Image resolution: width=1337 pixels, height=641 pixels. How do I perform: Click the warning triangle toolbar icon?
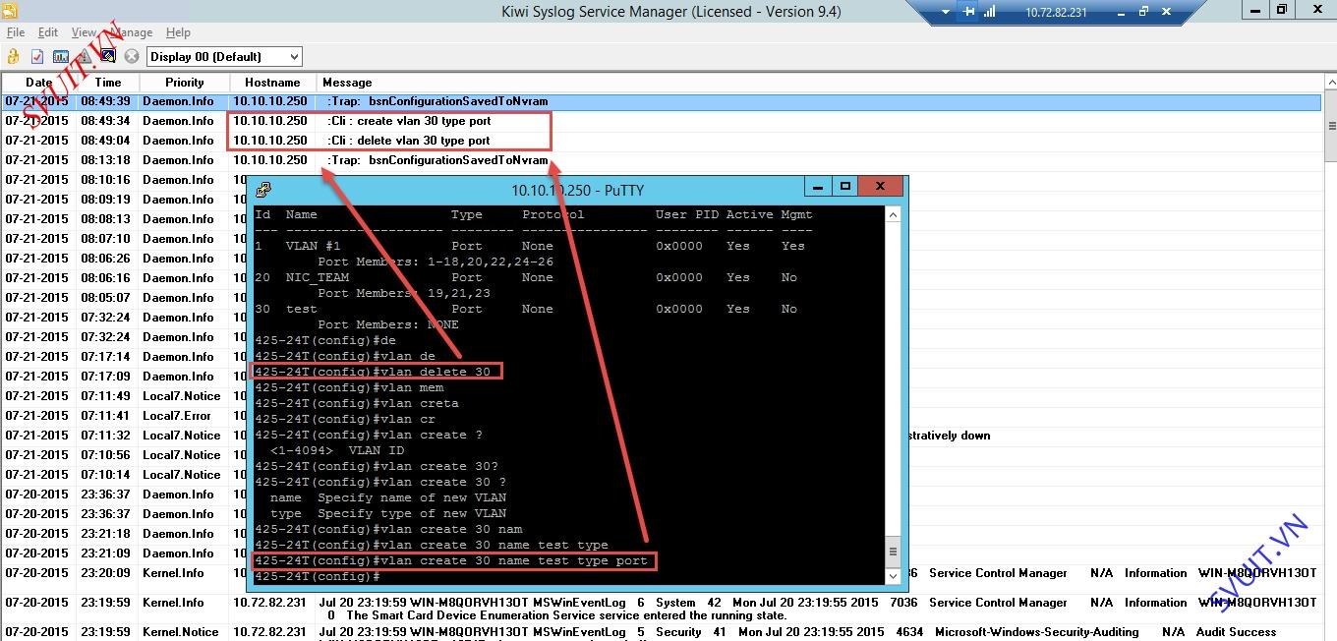tap(85, 57)
